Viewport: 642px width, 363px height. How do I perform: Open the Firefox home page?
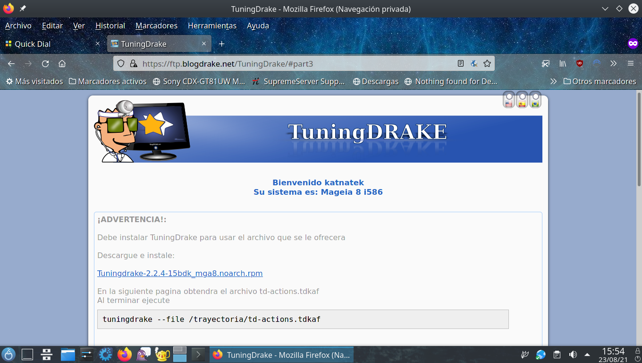62,63
